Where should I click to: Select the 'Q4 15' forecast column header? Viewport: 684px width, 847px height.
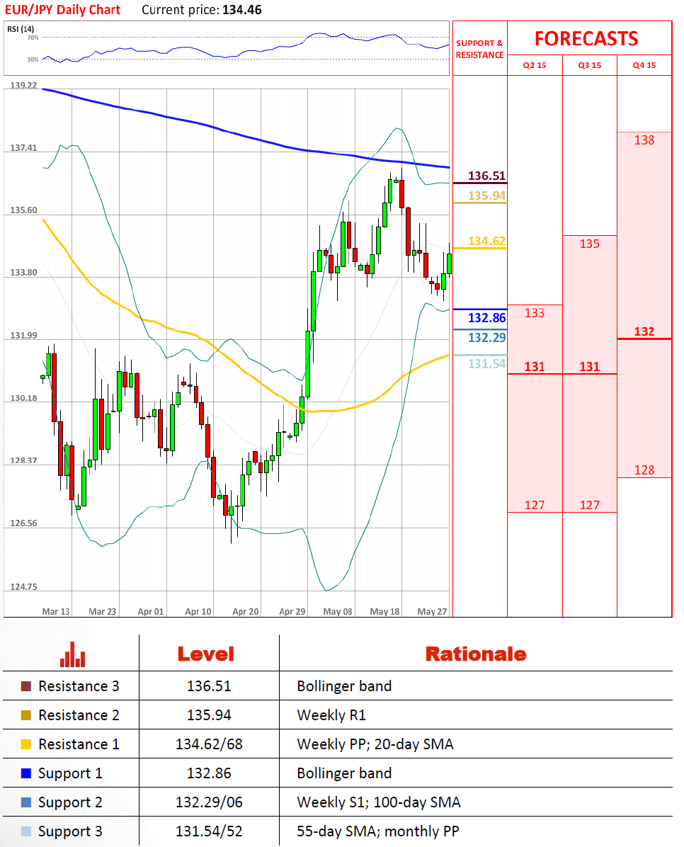click(644, 65)
